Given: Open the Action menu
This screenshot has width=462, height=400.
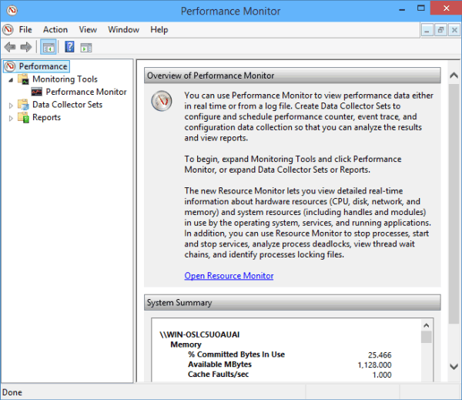Looking at the screenshot, I should (55, 29).
